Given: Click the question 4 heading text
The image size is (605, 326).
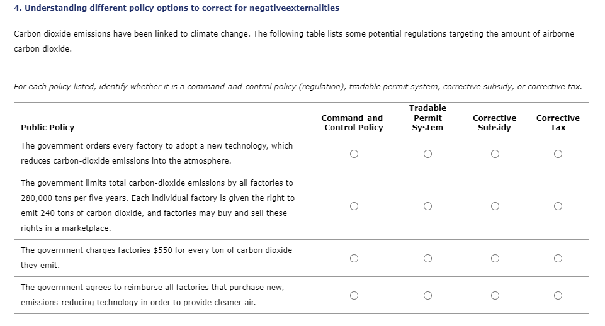Looking at the screenshot, I should [x=176, y=8].
